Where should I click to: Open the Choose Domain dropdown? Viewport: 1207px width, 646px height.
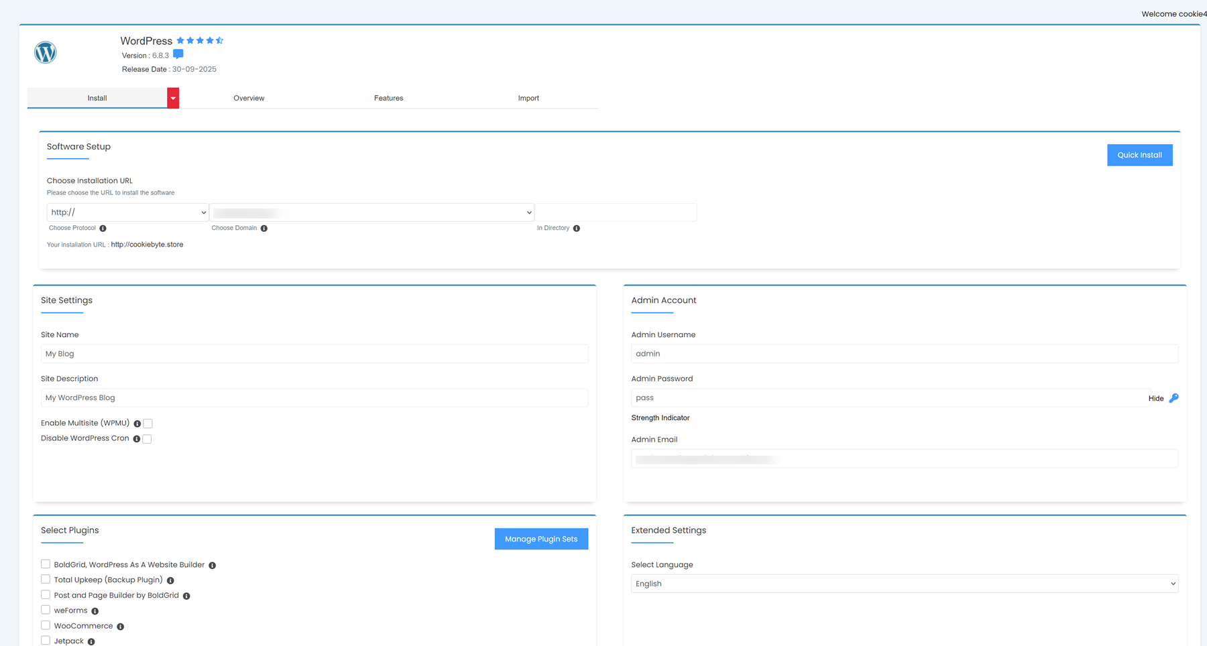pos(372,212)
